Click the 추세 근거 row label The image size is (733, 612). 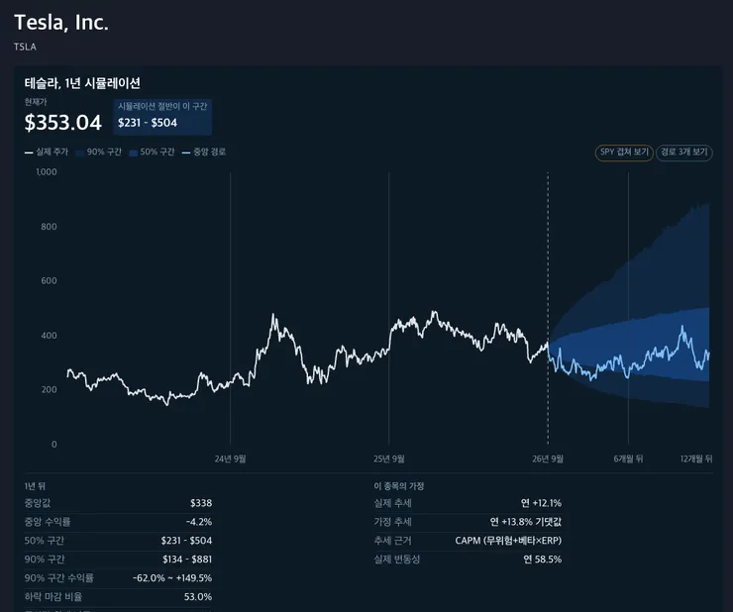392,541
